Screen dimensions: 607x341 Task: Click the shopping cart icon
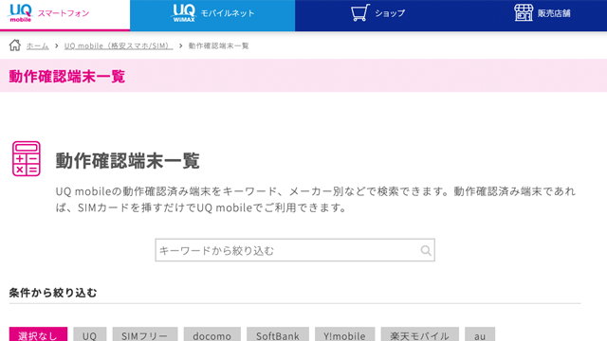[x=359, y=12]
